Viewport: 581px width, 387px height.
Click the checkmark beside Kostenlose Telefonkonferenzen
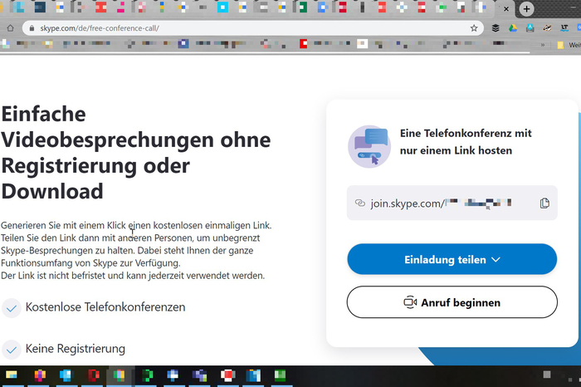[x=12, y=308]
